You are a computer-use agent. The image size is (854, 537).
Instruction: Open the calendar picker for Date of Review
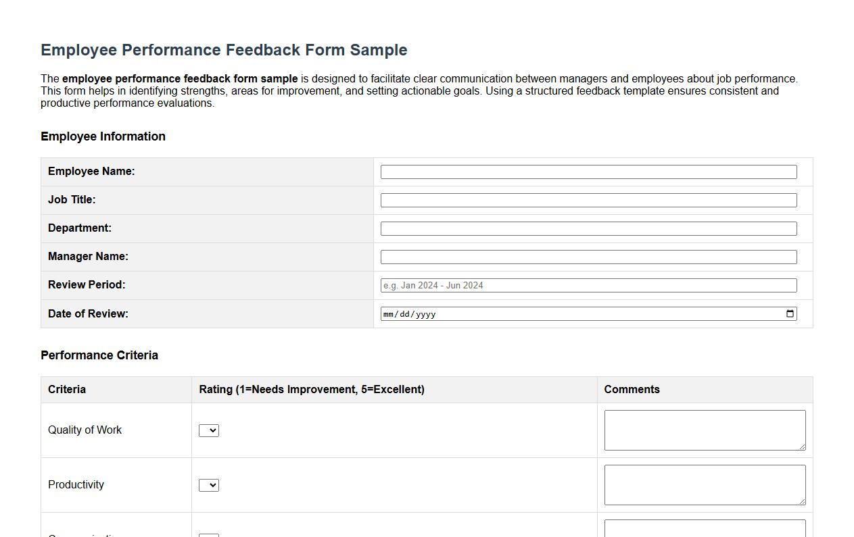(789, 313)
